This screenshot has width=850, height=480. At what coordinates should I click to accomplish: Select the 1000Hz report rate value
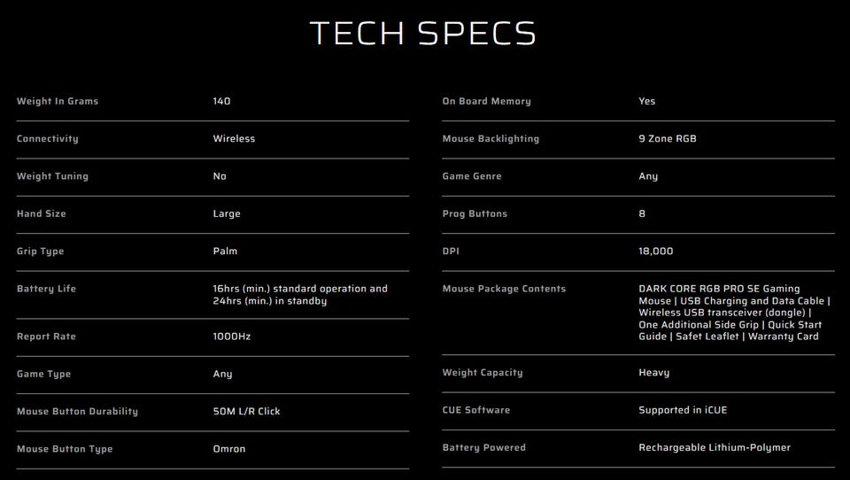[231, 337]
